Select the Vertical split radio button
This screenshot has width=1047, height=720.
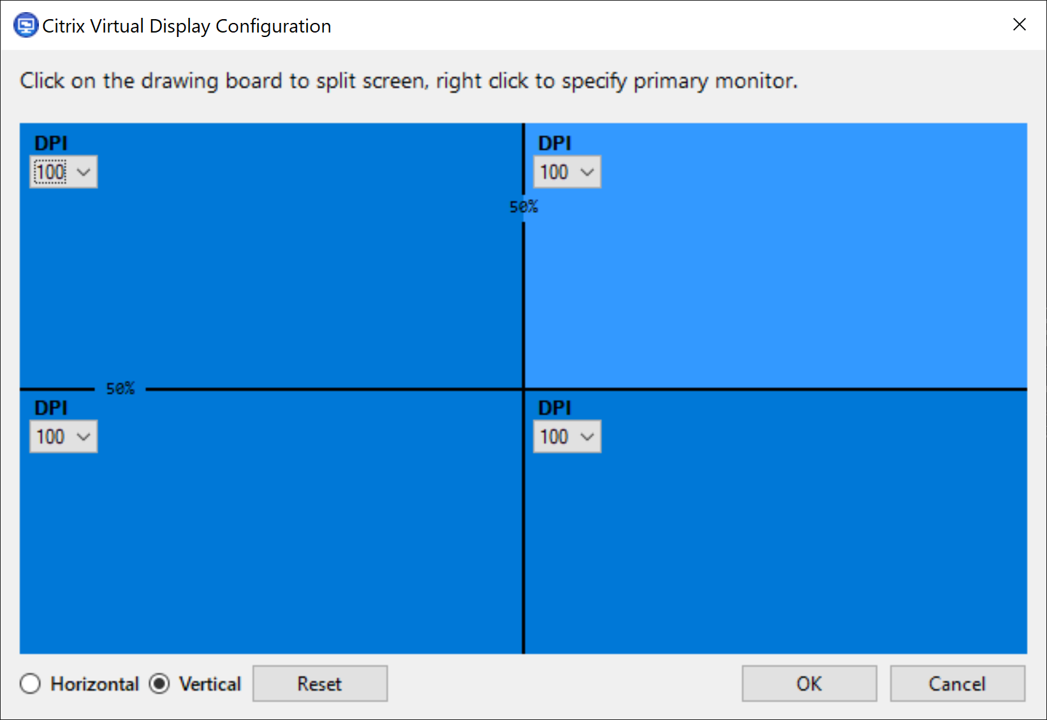pyautogui.click(x=159, y=684)
